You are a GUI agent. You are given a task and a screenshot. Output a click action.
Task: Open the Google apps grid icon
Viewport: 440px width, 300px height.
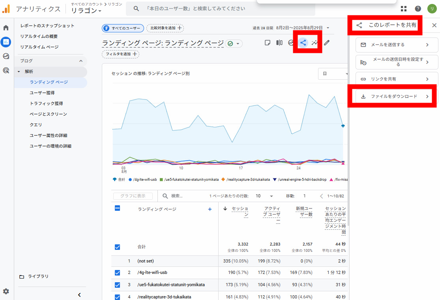click(x=403, y=9)
